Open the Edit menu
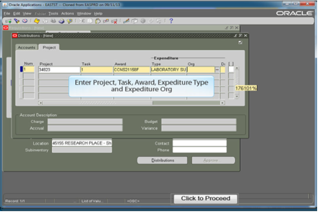 click(x=16, y=14)
